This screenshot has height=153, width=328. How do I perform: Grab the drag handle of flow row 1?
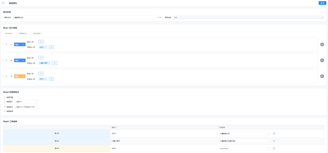pyautogui.click(x=6, y=45)
